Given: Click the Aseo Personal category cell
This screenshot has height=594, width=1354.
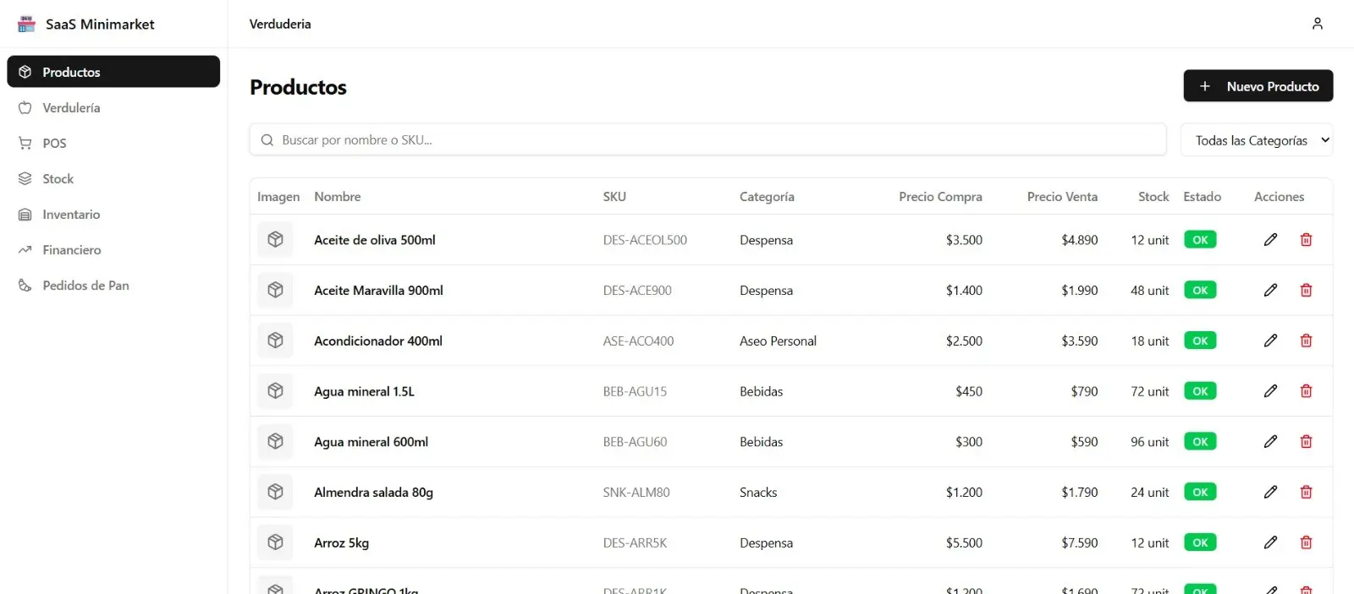Looking at the screenshot, I should point(778,341).
